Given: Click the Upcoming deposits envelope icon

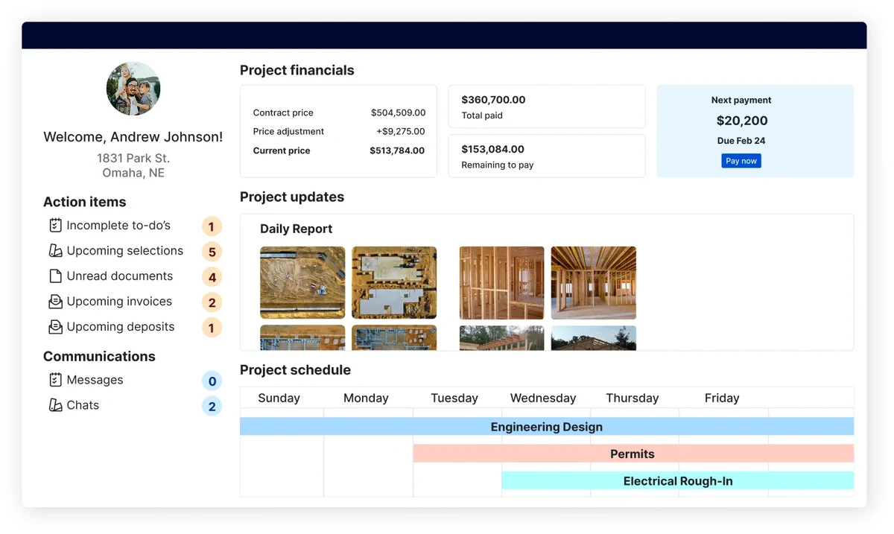Looking at the screenshot, I should (55, 326).
